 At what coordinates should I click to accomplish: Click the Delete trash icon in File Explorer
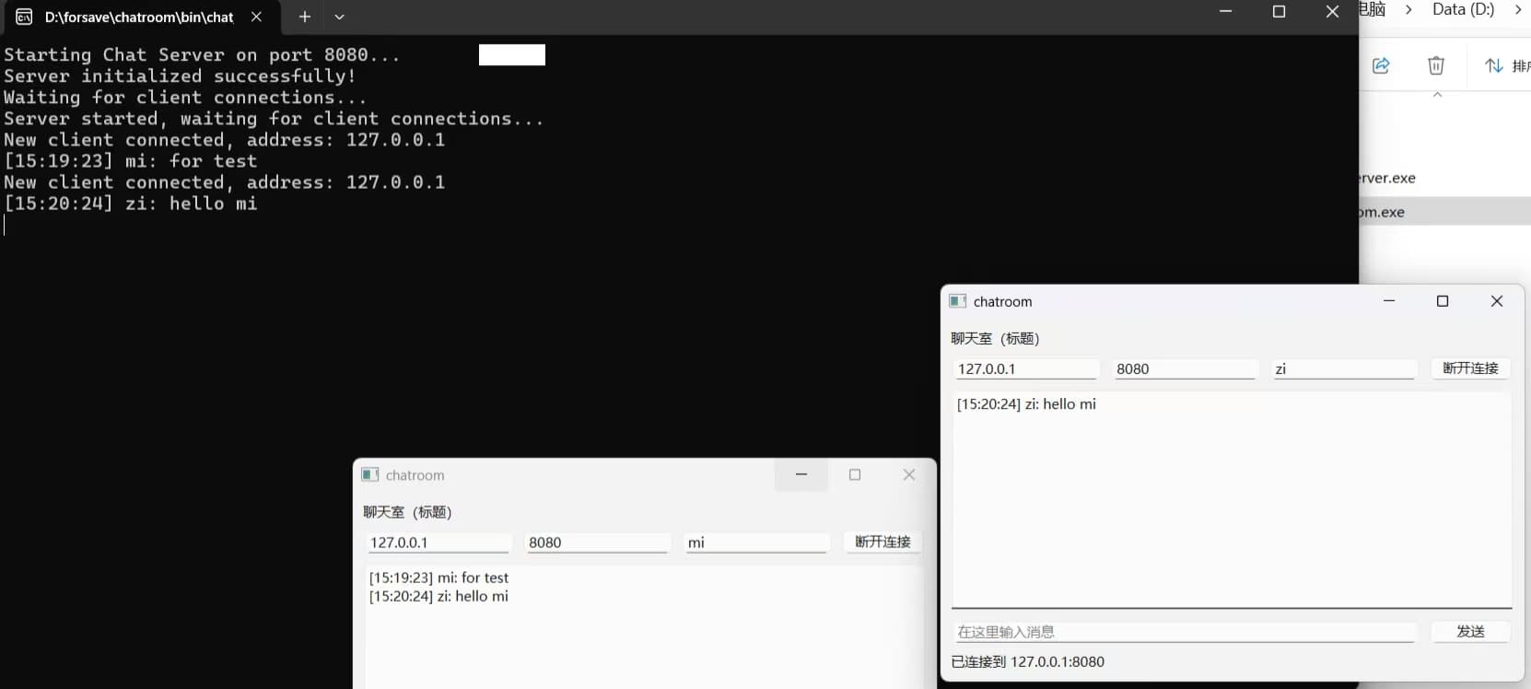pos(1436,65)
